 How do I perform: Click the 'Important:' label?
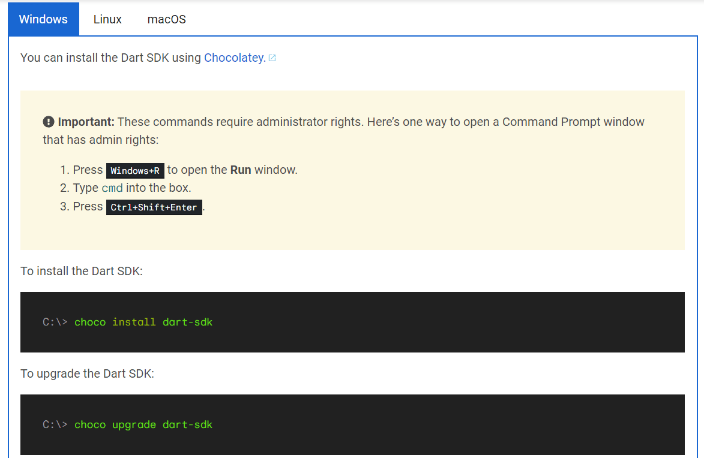pos(86,122)
